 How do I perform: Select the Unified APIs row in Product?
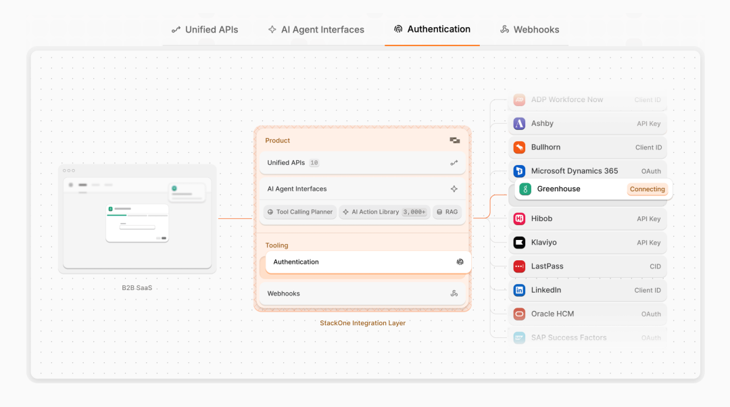pos(362,163)
